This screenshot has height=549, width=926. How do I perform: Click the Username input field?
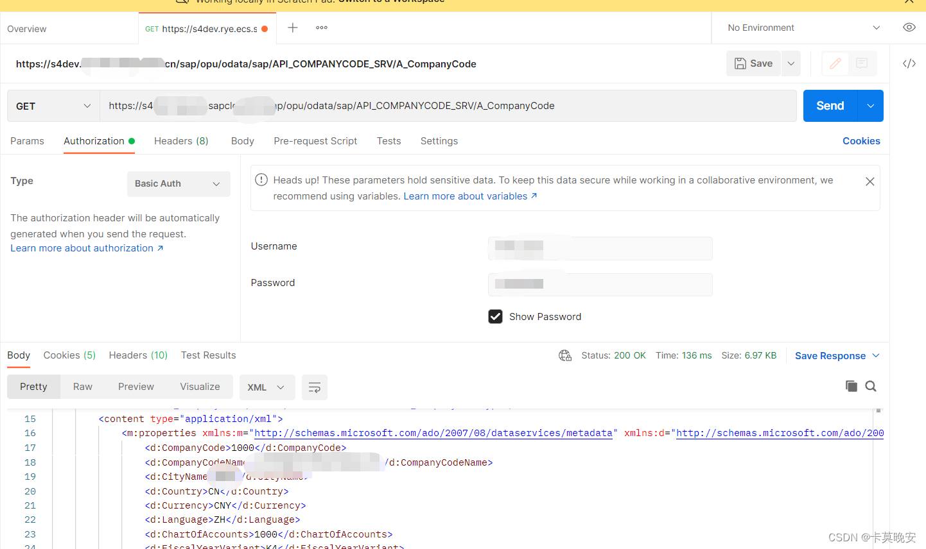pos(600,248)
